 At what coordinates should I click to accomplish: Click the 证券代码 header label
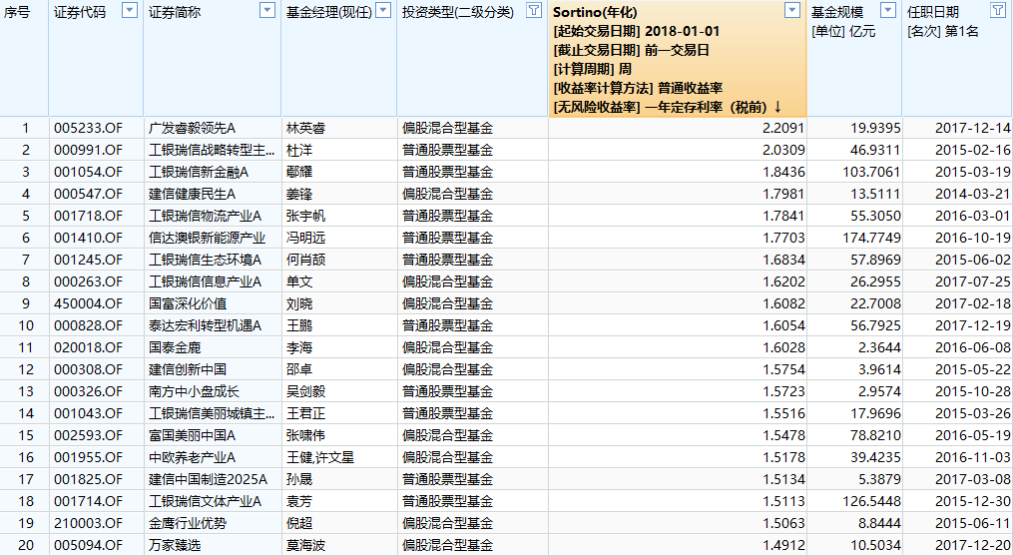(x=80, y=12)
